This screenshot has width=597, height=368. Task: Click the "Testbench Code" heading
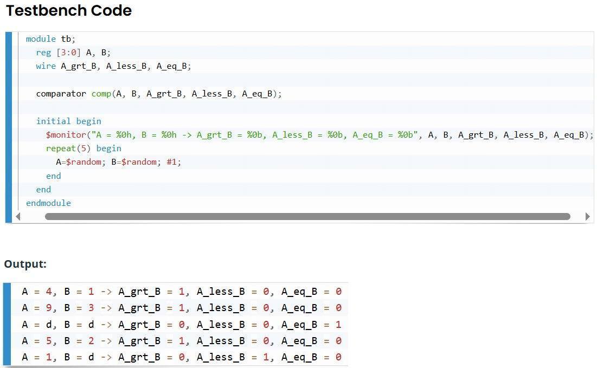tap(69, 10)
